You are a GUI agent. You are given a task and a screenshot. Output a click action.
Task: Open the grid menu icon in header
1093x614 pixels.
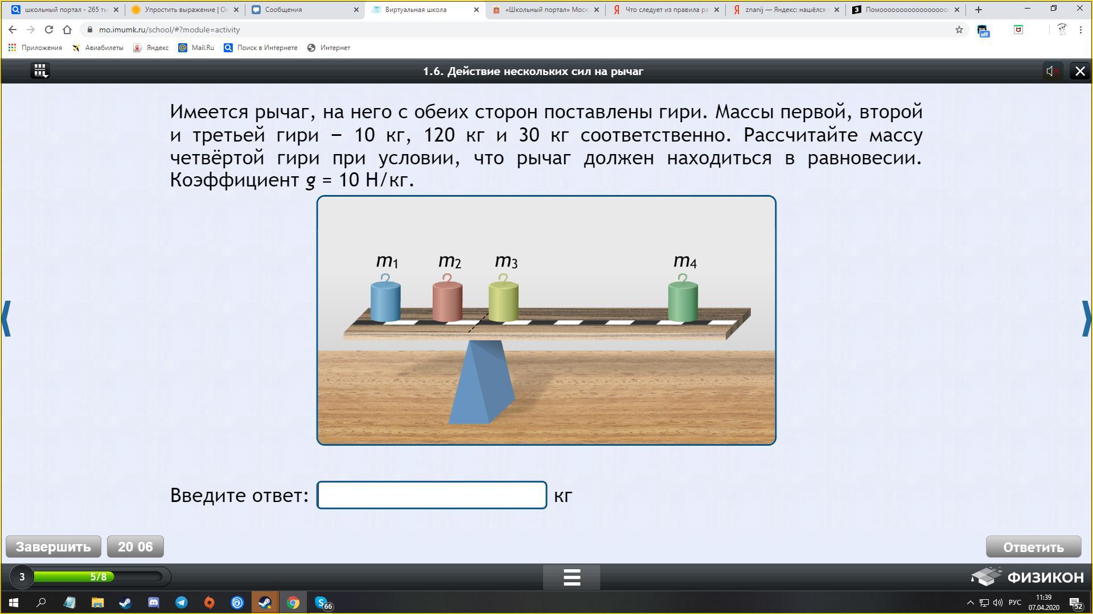click(x=40, y=71)
